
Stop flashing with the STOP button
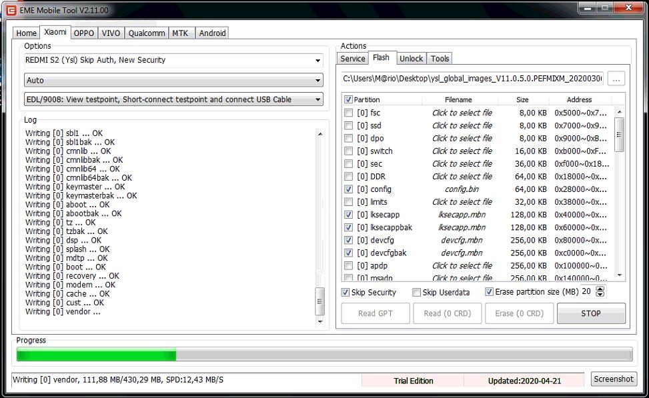(591, 313)
